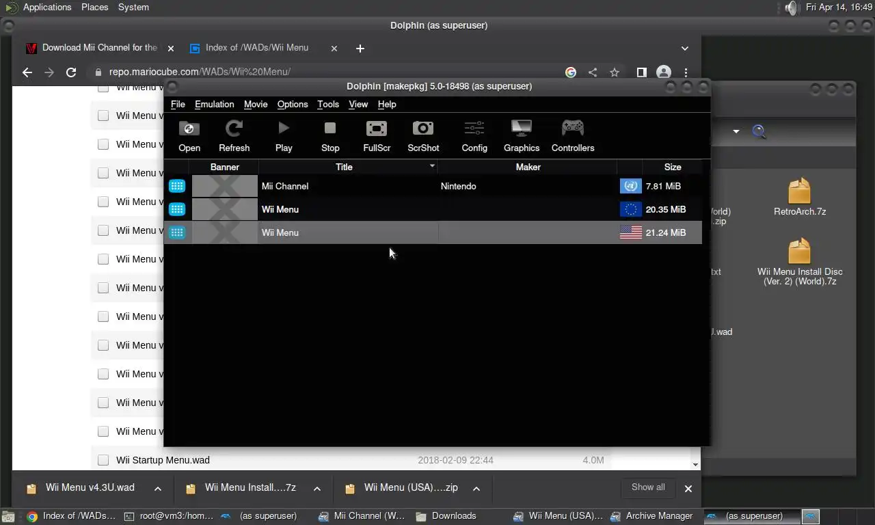
Task: Sort the game list by Maker column
Action: [528, 167]
